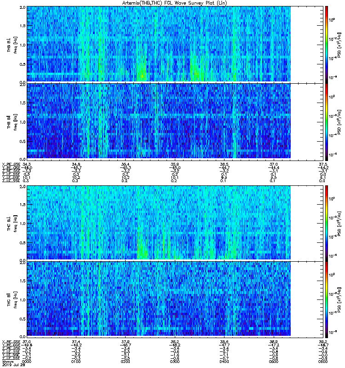Click the "0.5" frequency tick of THC B∥ panel

23,319
